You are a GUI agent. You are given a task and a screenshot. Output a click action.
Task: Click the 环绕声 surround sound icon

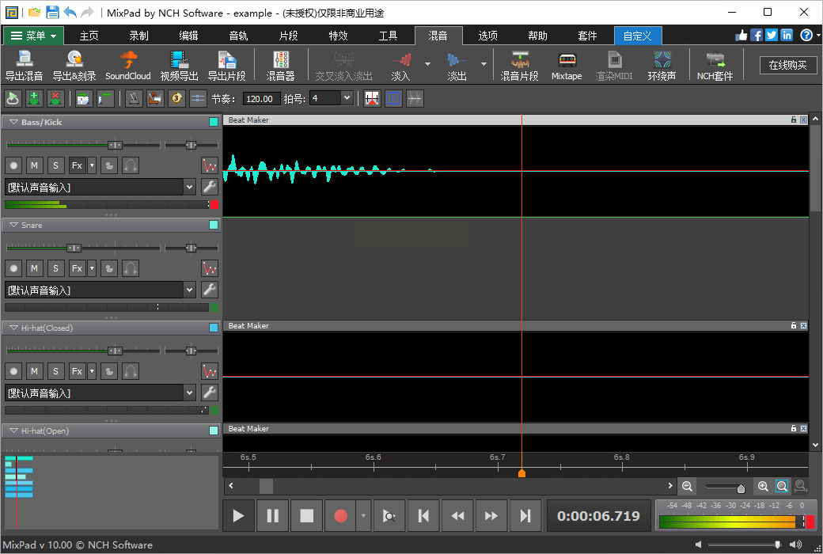coord(662,65)
